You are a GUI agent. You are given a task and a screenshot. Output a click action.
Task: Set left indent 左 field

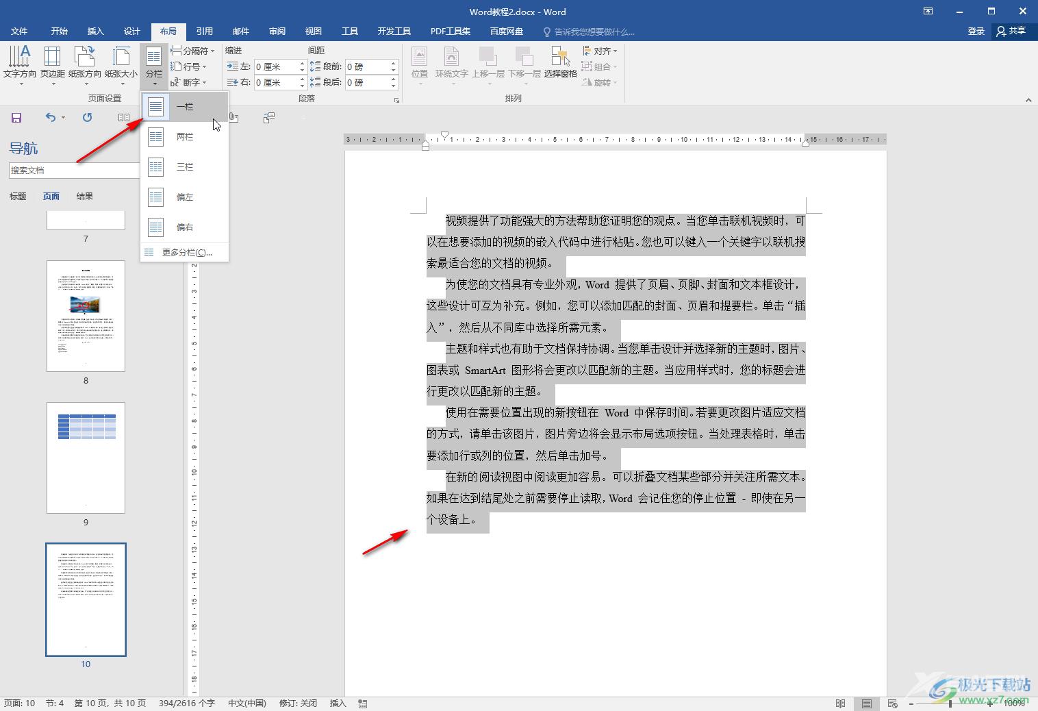coord(277,66)
